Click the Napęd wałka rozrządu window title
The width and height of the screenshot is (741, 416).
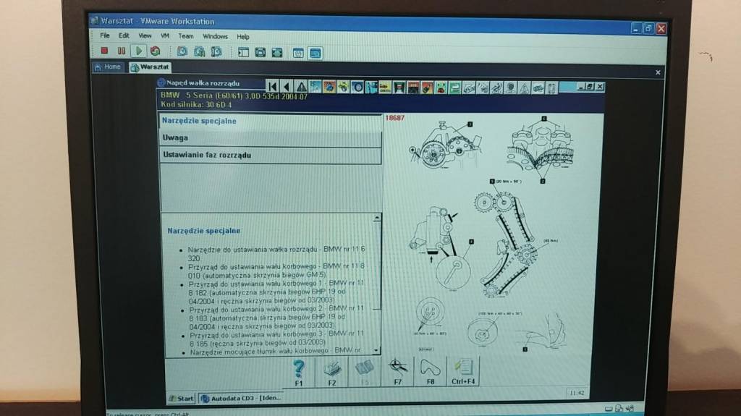coord(203,83)
